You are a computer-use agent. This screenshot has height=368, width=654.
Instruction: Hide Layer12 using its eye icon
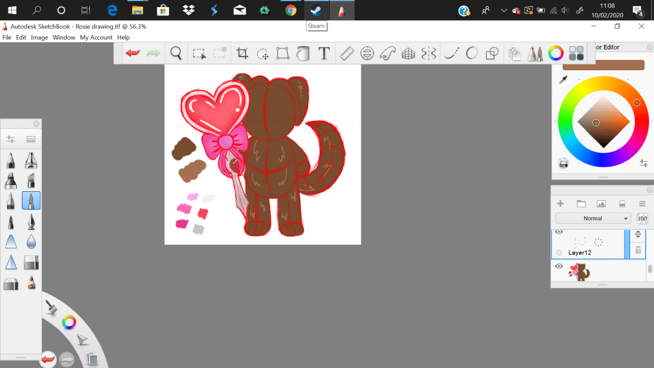click(x=559, y=232)
